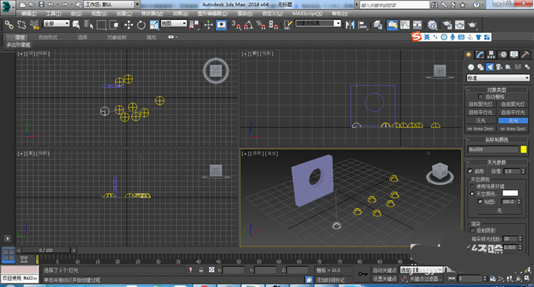Image resolution: width=534 pixels, height=287 pixels.
Task: Click the Utilities hammer panel icon
Action: pos(525,55)
